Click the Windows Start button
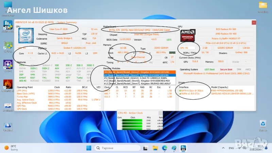Image resolution: width=272 pixels, height=153 pixels. [88, 148]
